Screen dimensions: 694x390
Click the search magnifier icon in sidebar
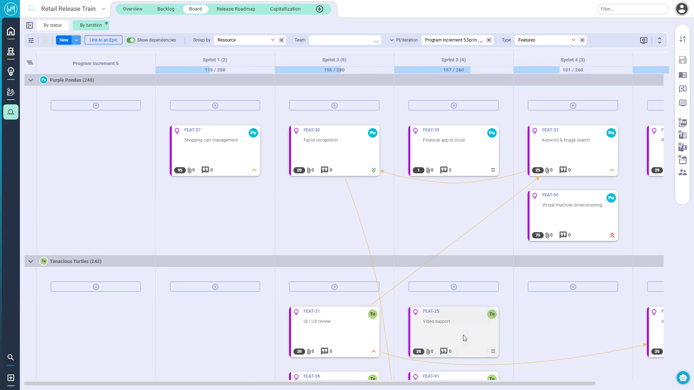pyautogui.click(x=11, y=357)
